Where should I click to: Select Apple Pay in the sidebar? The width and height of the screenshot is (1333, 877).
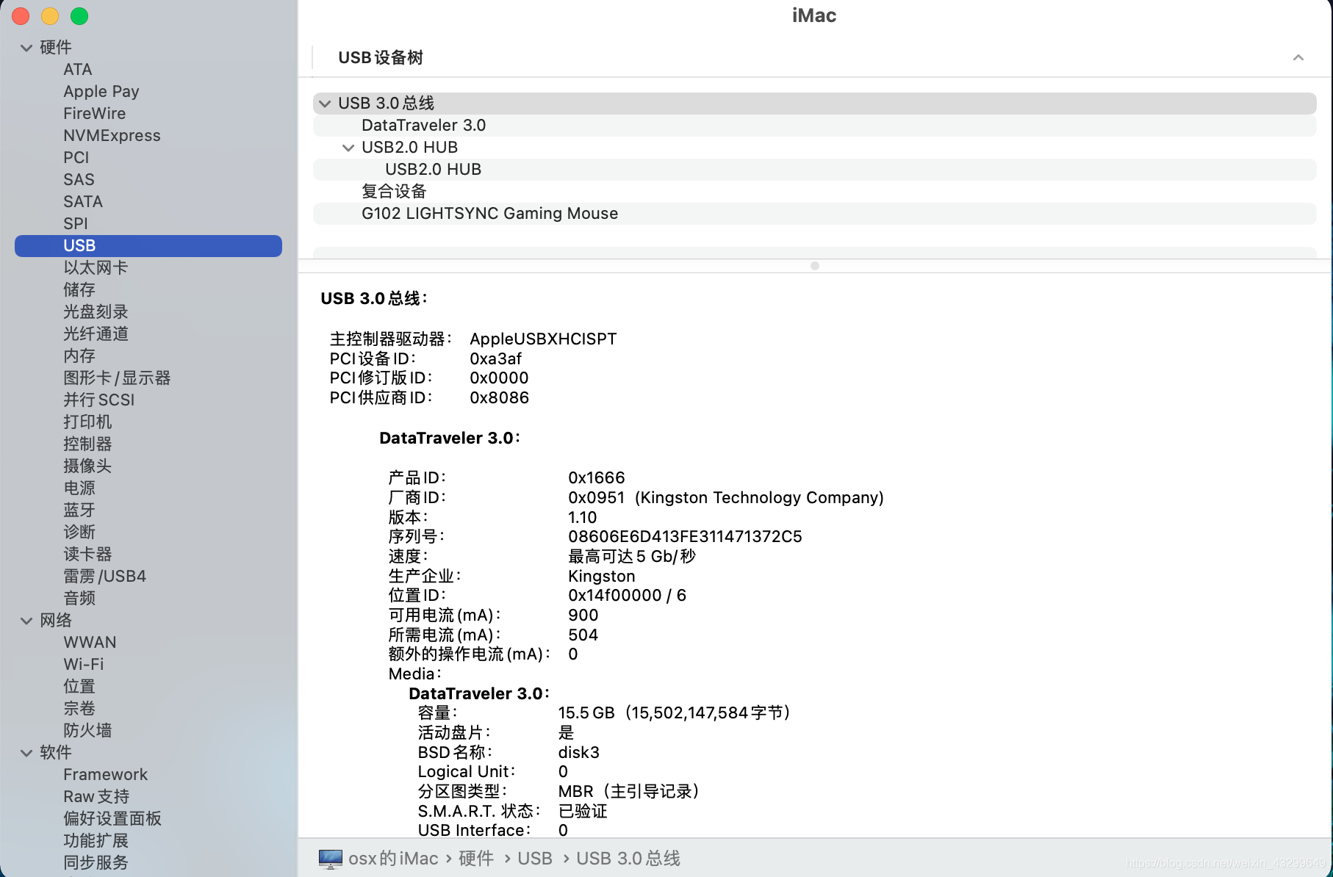(101, 92)
